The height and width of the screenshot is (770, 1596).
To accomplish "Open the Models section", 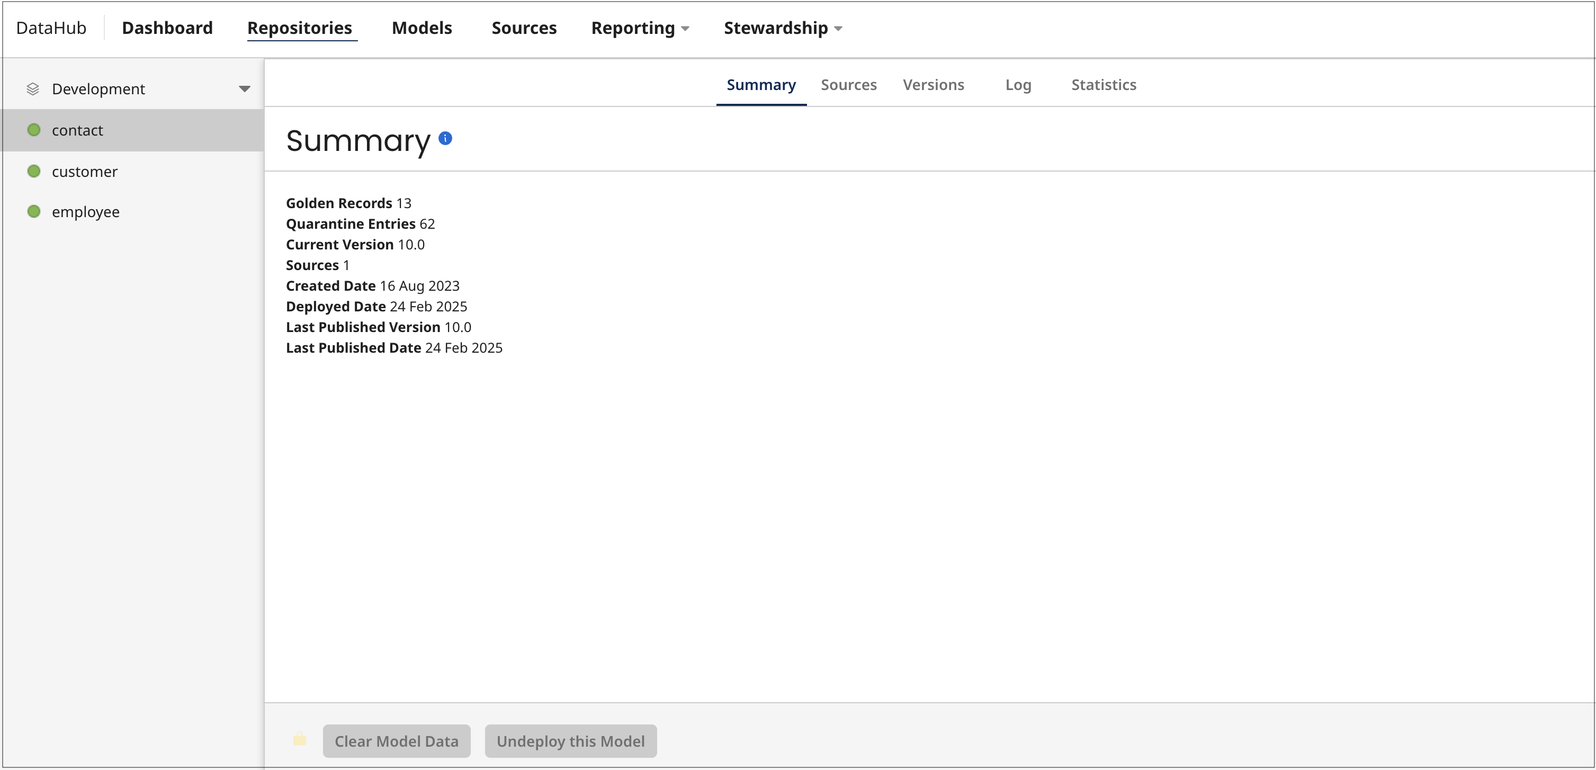I will click(422, 27).
